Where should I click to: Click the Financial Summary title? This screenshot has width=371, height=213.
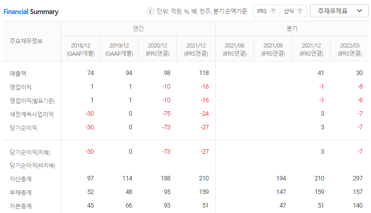pyautogui.click(x=31, y=12)
